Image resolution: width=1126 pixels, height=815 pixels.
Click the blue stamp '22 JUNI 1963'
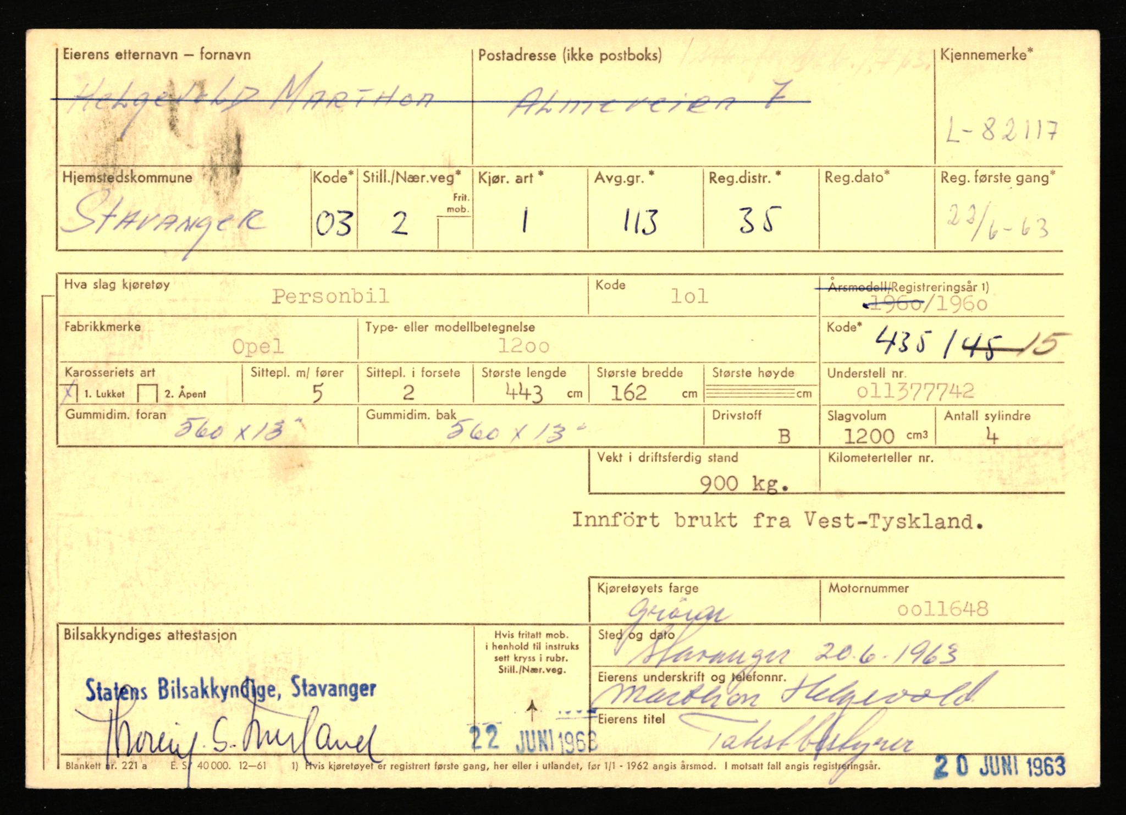coord(534,740)
